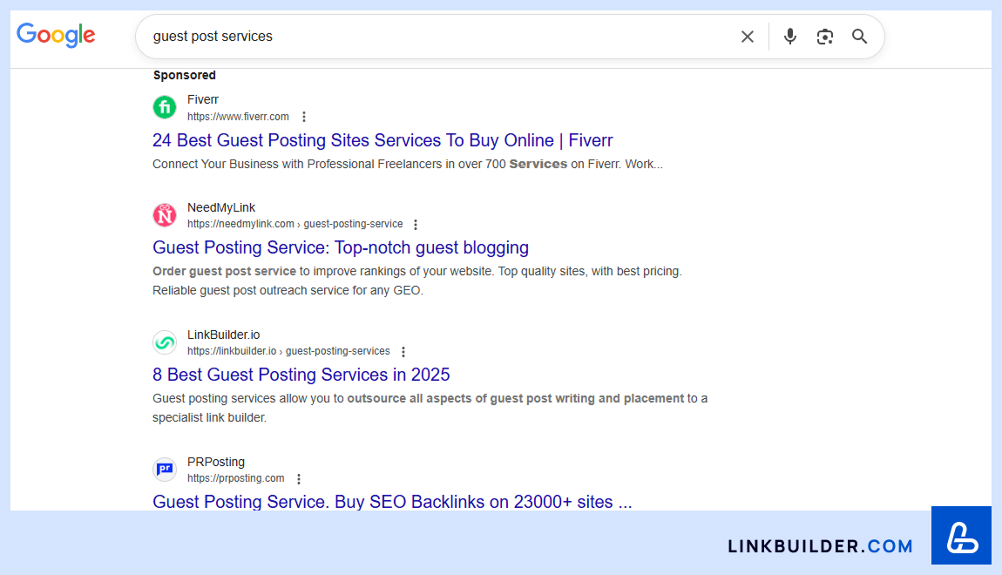Open Google Lens image search icon
This screenshot has width=1002, height=575.
(x=824, y=37)
